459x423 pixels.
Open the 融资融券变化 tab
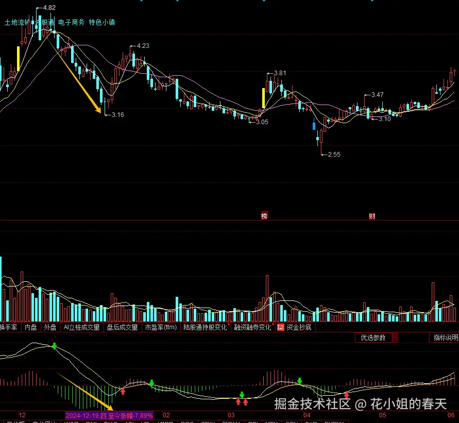252,327
